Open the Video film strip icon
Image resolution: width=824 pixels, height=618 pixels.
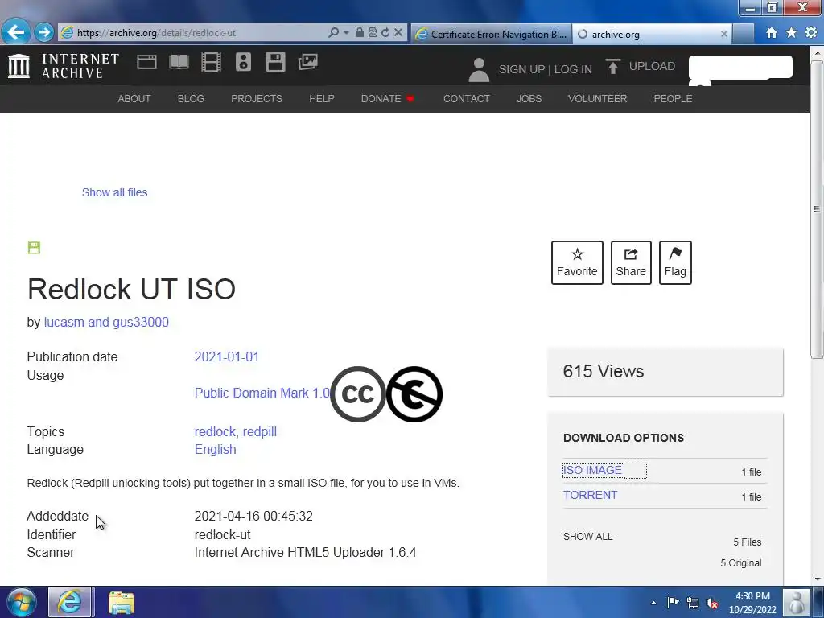point(211,62)
